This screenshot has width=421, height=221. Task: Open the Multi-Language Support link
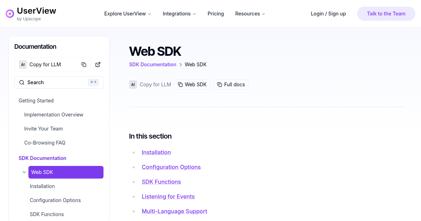click(174, 211)
